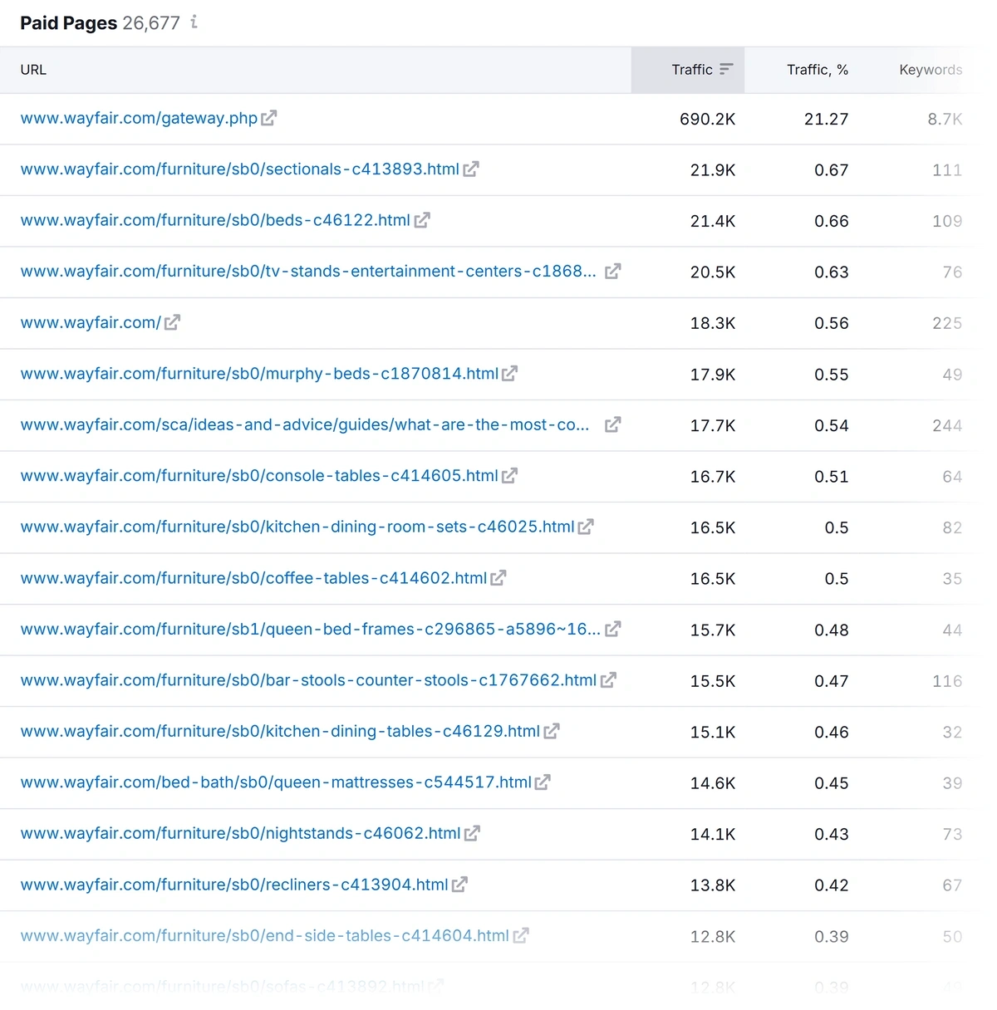Open the console-tables-c414605.html link
The image size is (997, 1010).
tap(259, 476)
